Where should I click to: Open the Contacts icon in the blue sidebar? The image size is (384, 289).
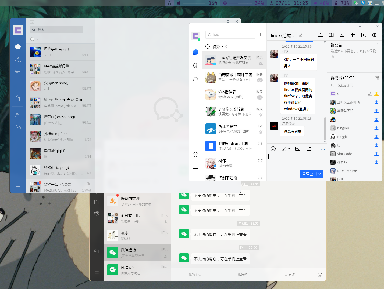click(18, 60)
